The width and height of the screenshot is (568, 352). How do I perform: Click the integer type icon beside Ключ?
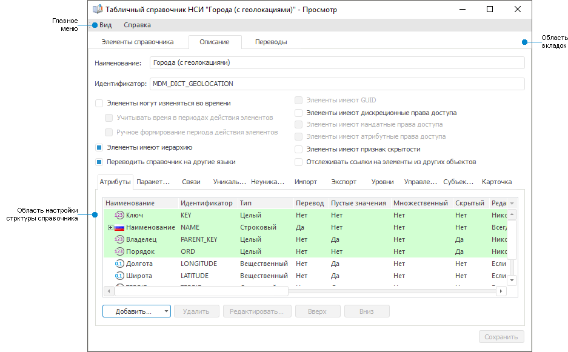point(119,215)
